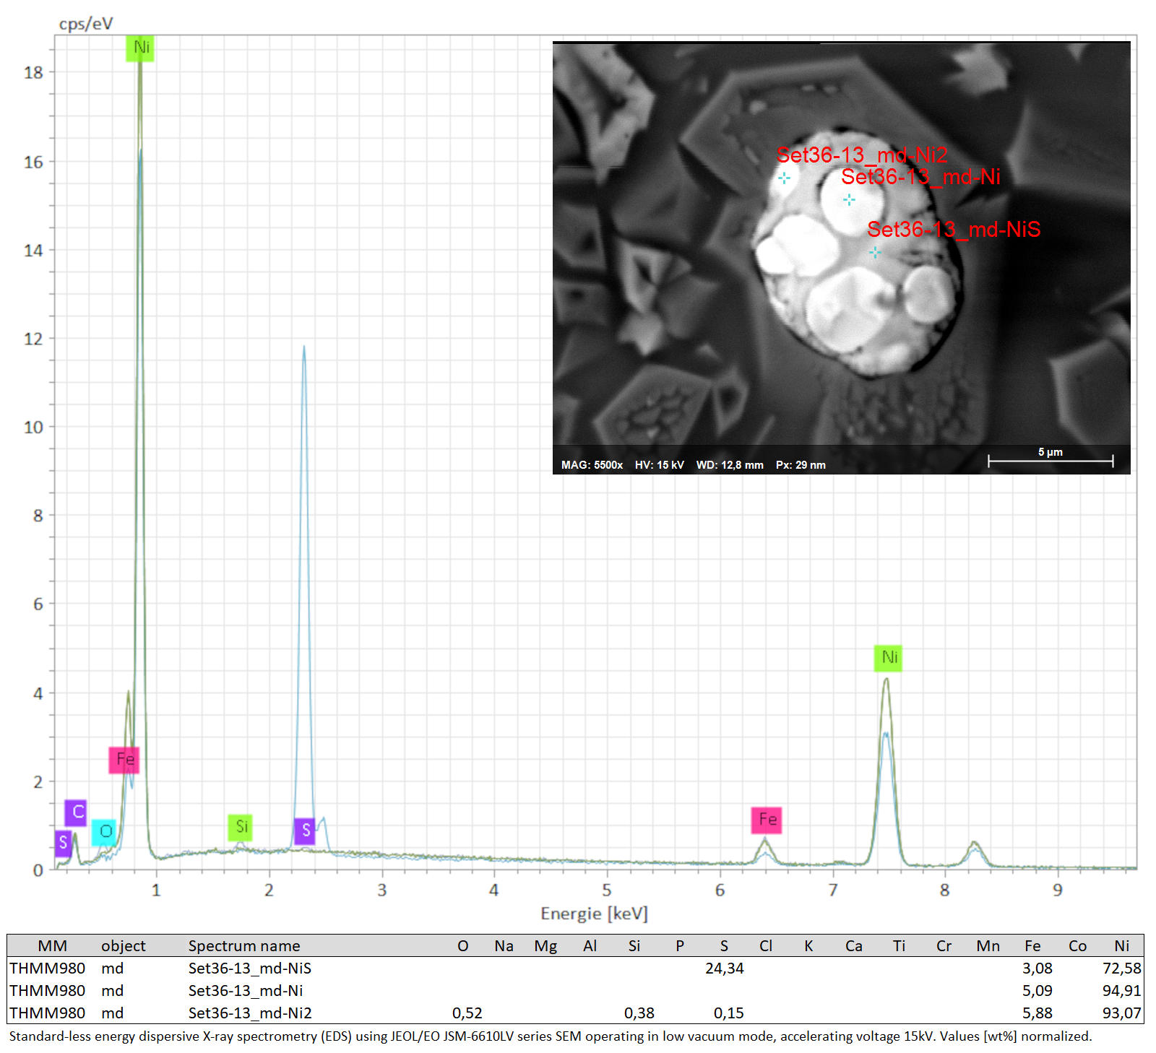The image size is (1156, 1053).
Task: Click the O column header in table
Action: pyautogui.click(x=463, y=946)
